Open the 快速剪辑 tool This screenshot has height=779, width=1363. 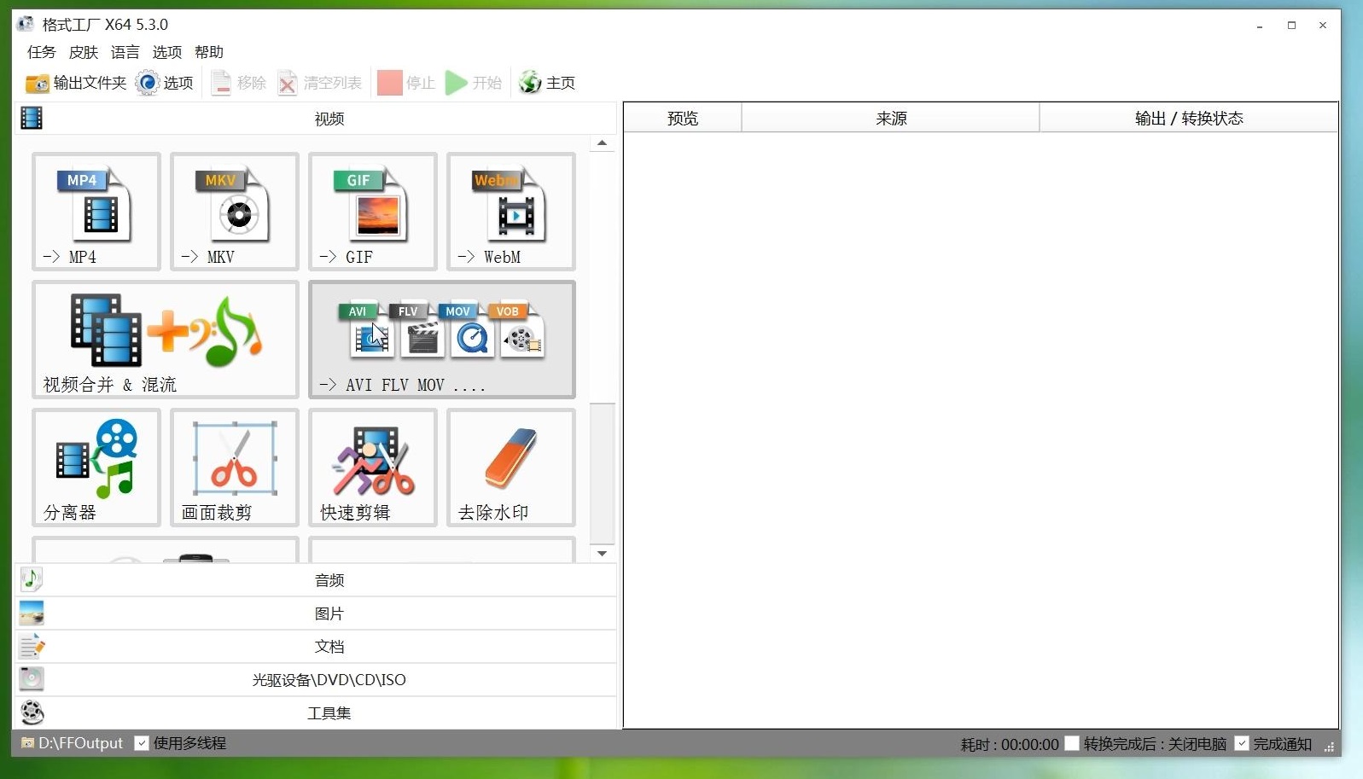[373, 468]
